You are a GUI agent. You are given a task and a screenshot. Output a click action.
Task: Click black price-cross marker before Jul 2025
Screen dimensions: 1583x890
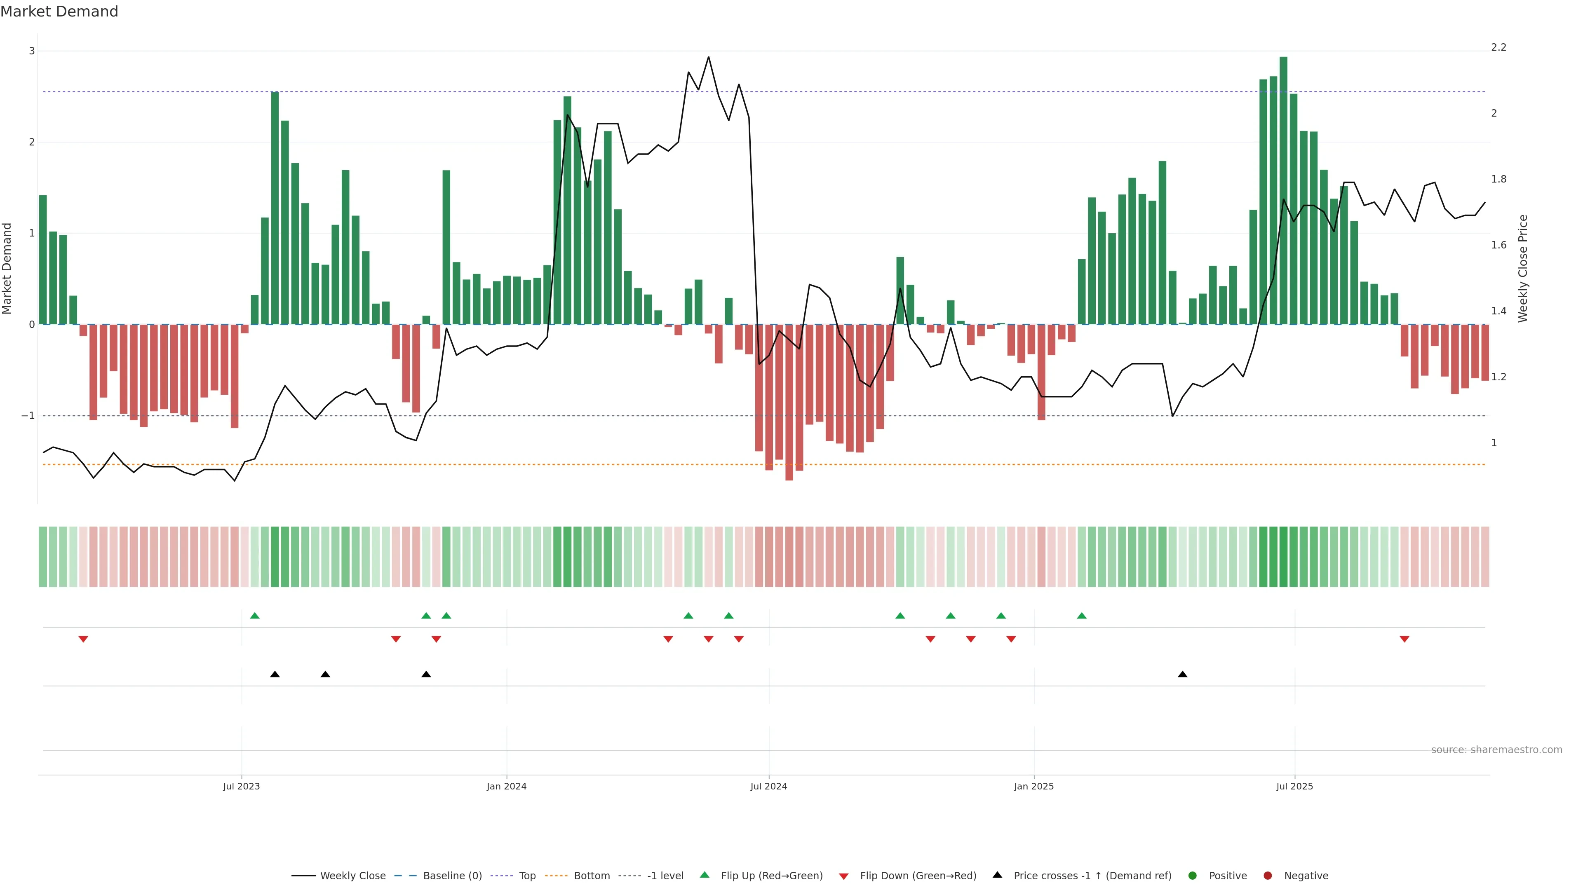tap(1182, 675)
